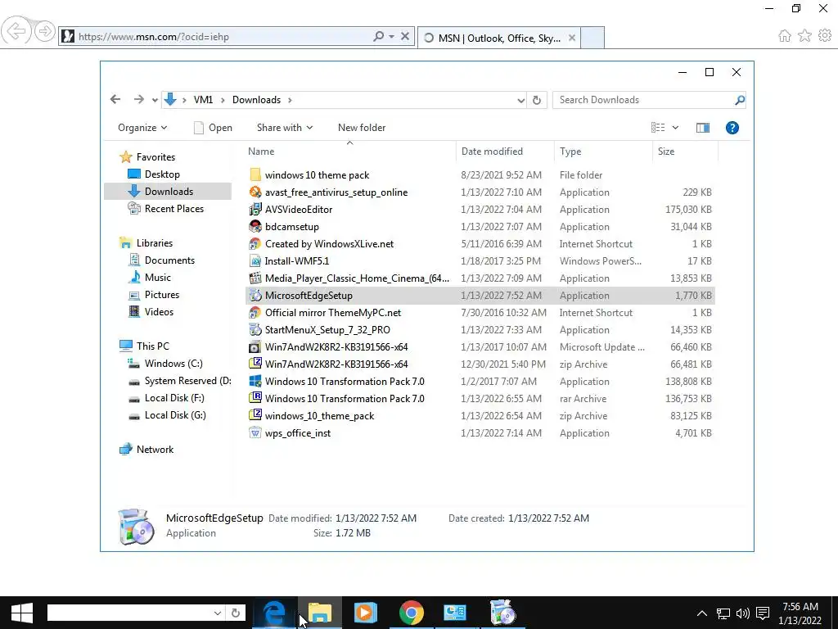Screen dimensions: 838x629
Task: Click the volume speaker tray icon
Action: pos(743,613)
